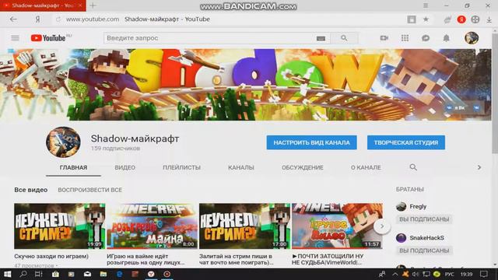Show next videos with carousel arrow
The height and width of the screenshot is (280, 498).
tap(382, 226)
